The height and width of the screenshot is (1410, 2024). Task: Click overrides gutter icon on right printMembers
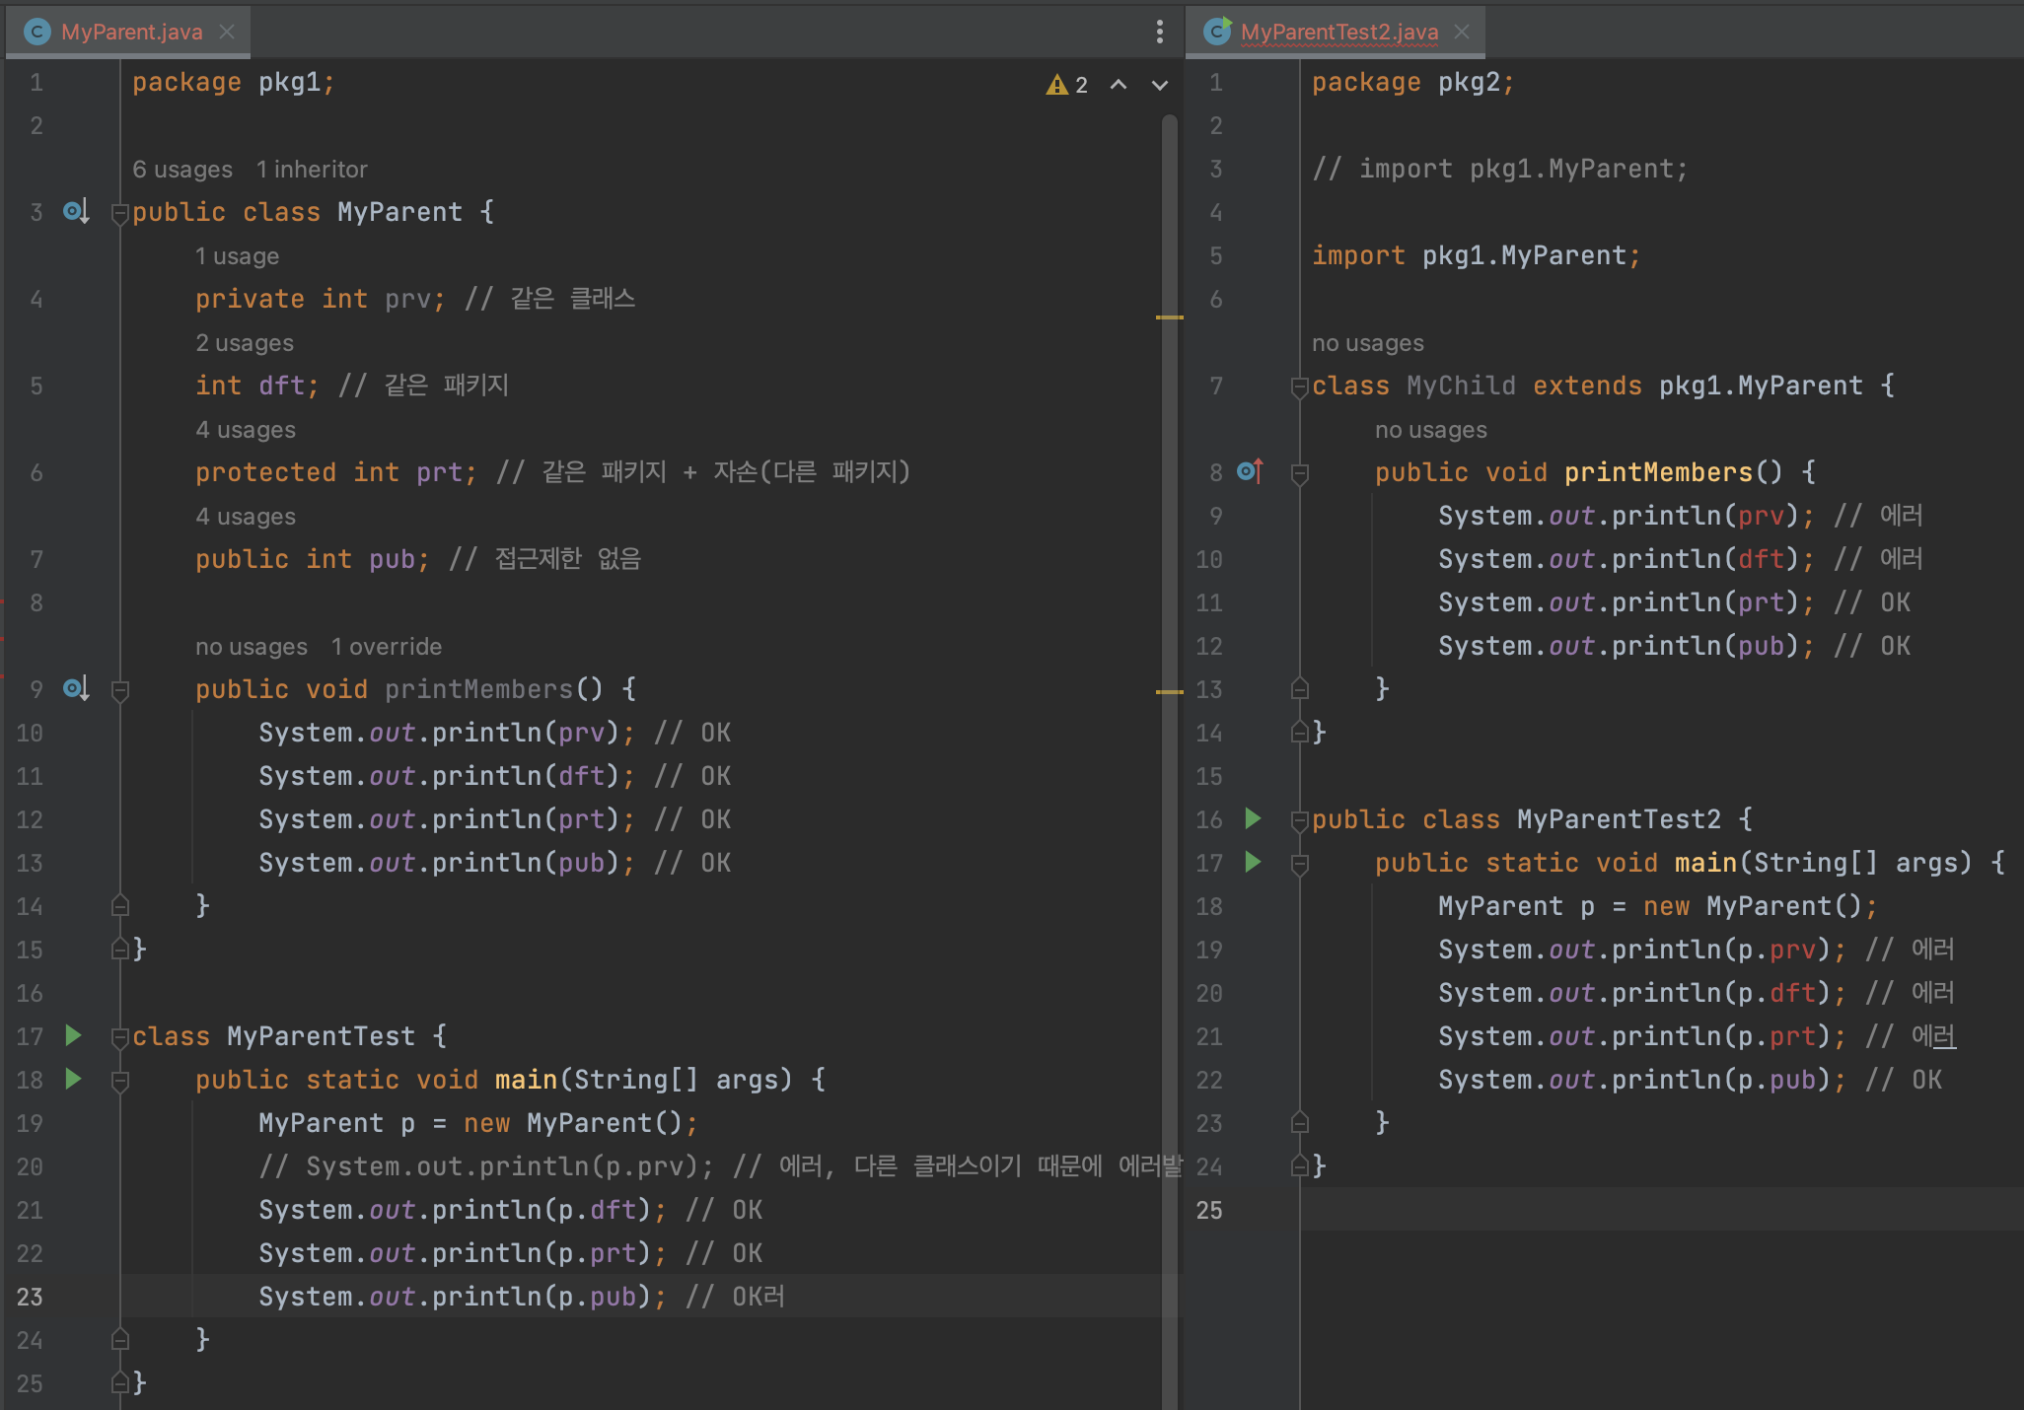[x=1250, y=471]
